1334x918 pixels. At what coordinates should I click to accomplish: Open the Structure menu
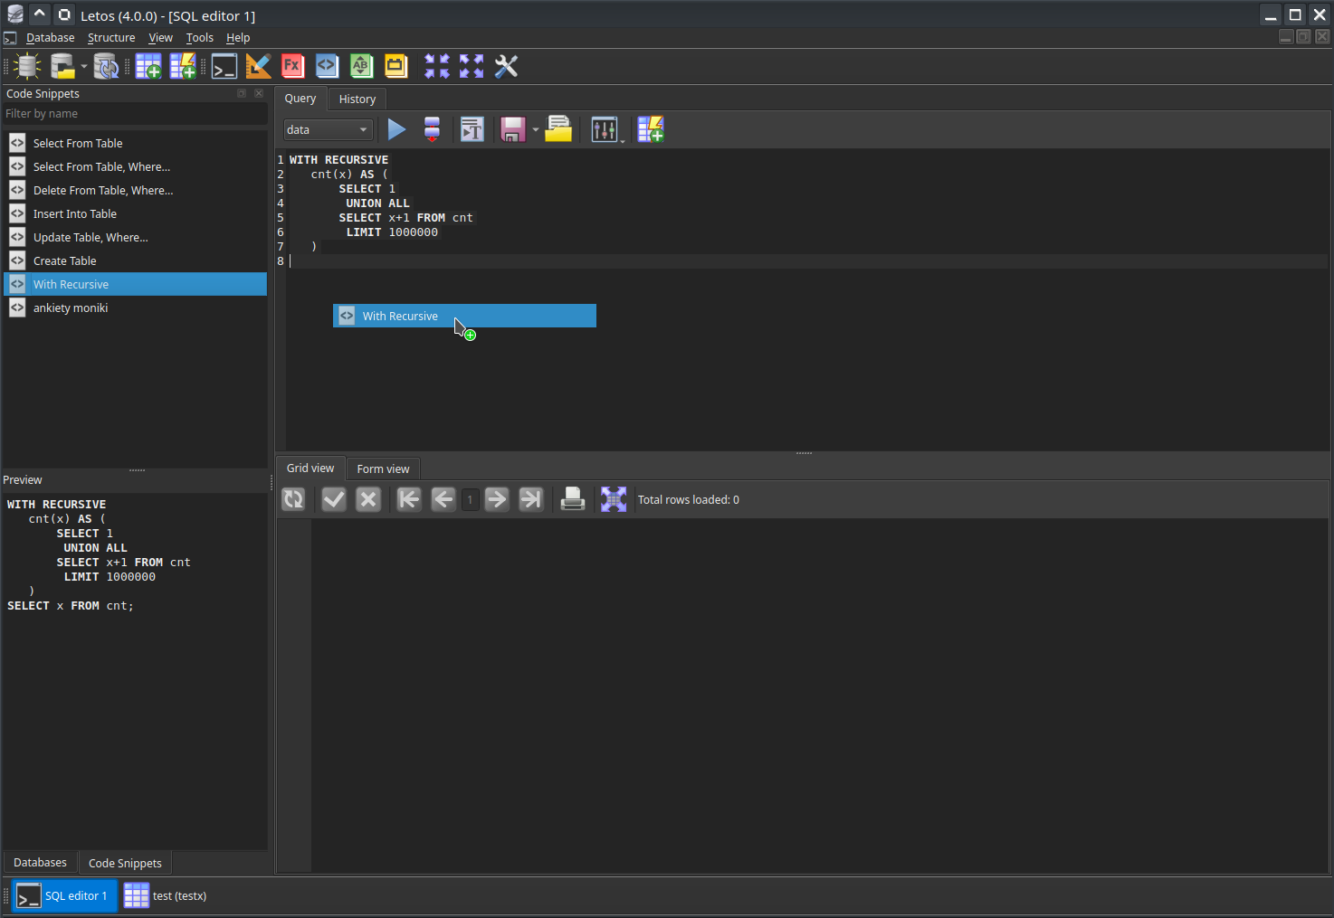[111, 37]
